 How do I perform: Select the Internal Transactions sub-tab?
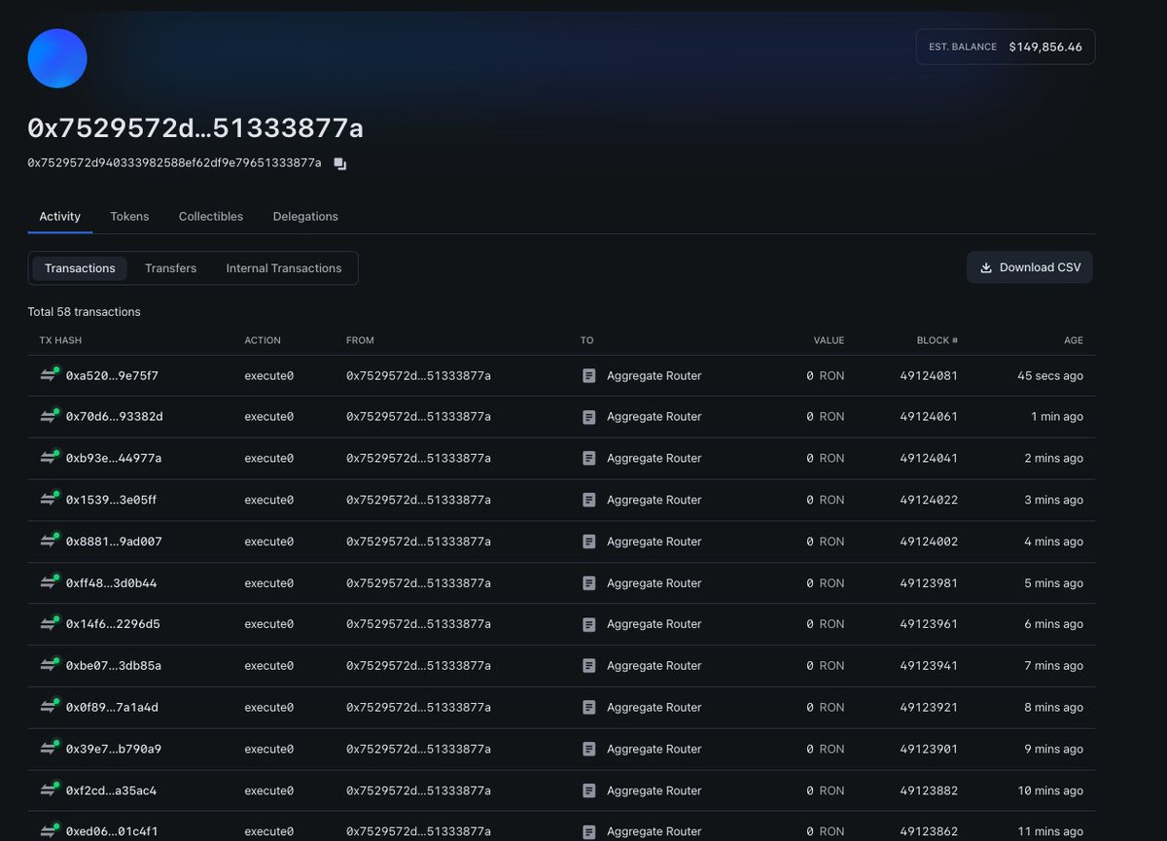pos(284,268)
